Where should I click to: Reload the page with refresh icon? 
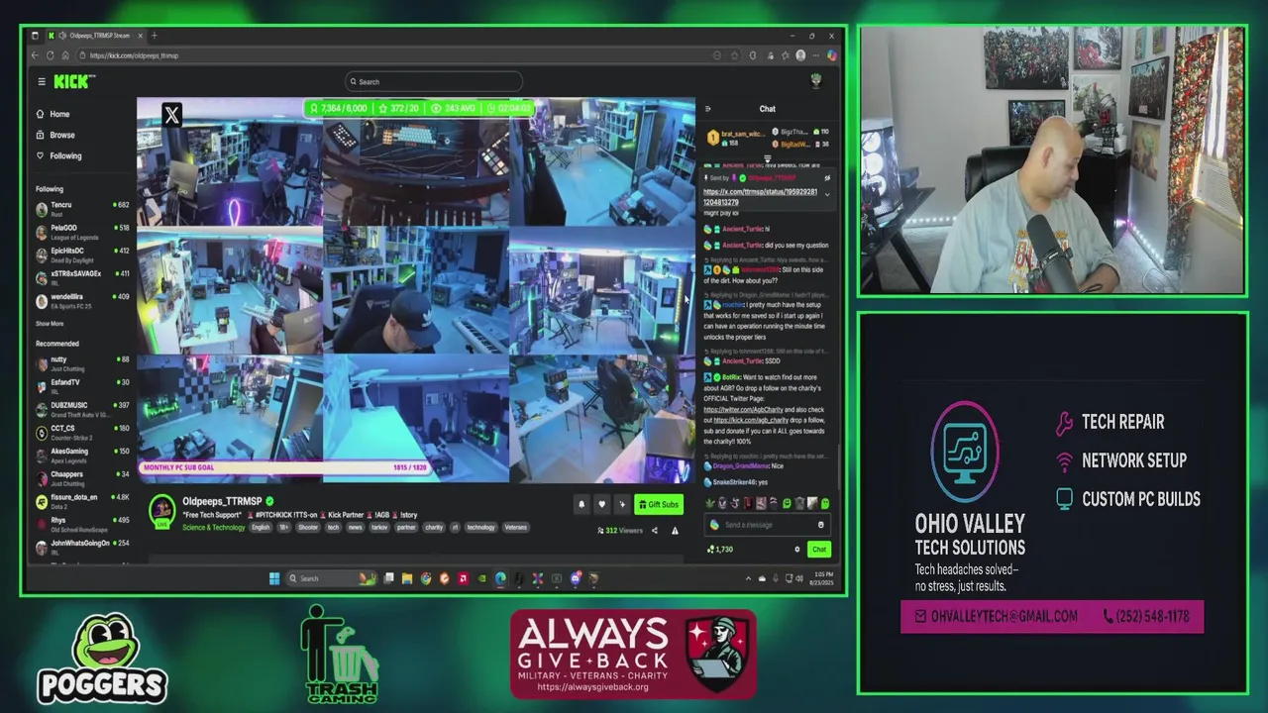coord(51,55)
